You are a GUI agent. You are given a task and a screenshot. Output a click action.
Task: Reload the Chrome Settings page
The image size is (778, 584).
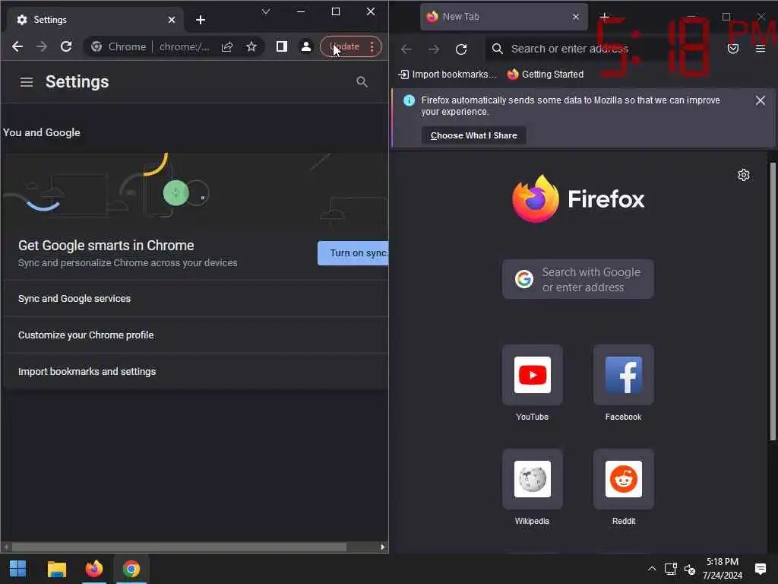pyautogui.click(x=66, y=46)
